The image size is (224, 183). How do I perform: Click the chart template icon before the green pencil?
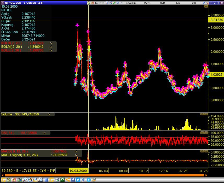click(x=110, y=3)
